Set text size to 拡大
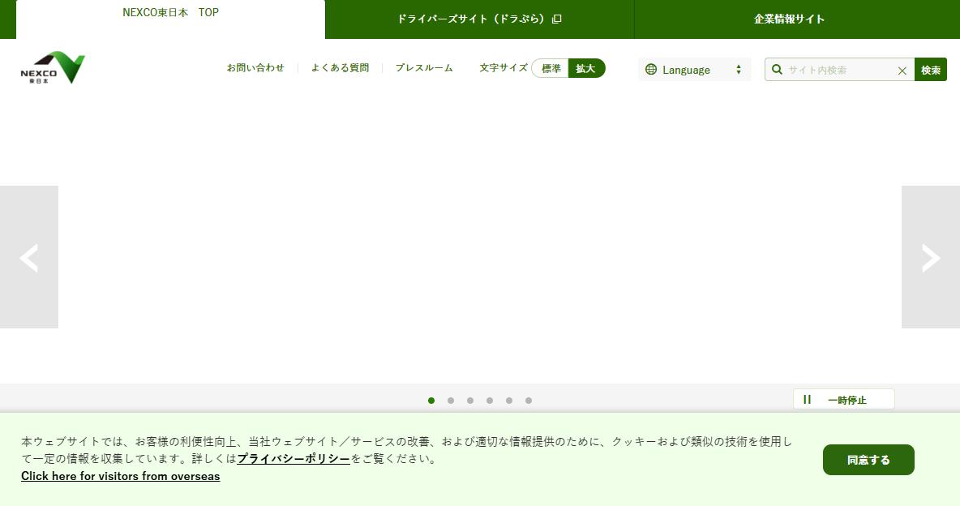 pos(586,68)
